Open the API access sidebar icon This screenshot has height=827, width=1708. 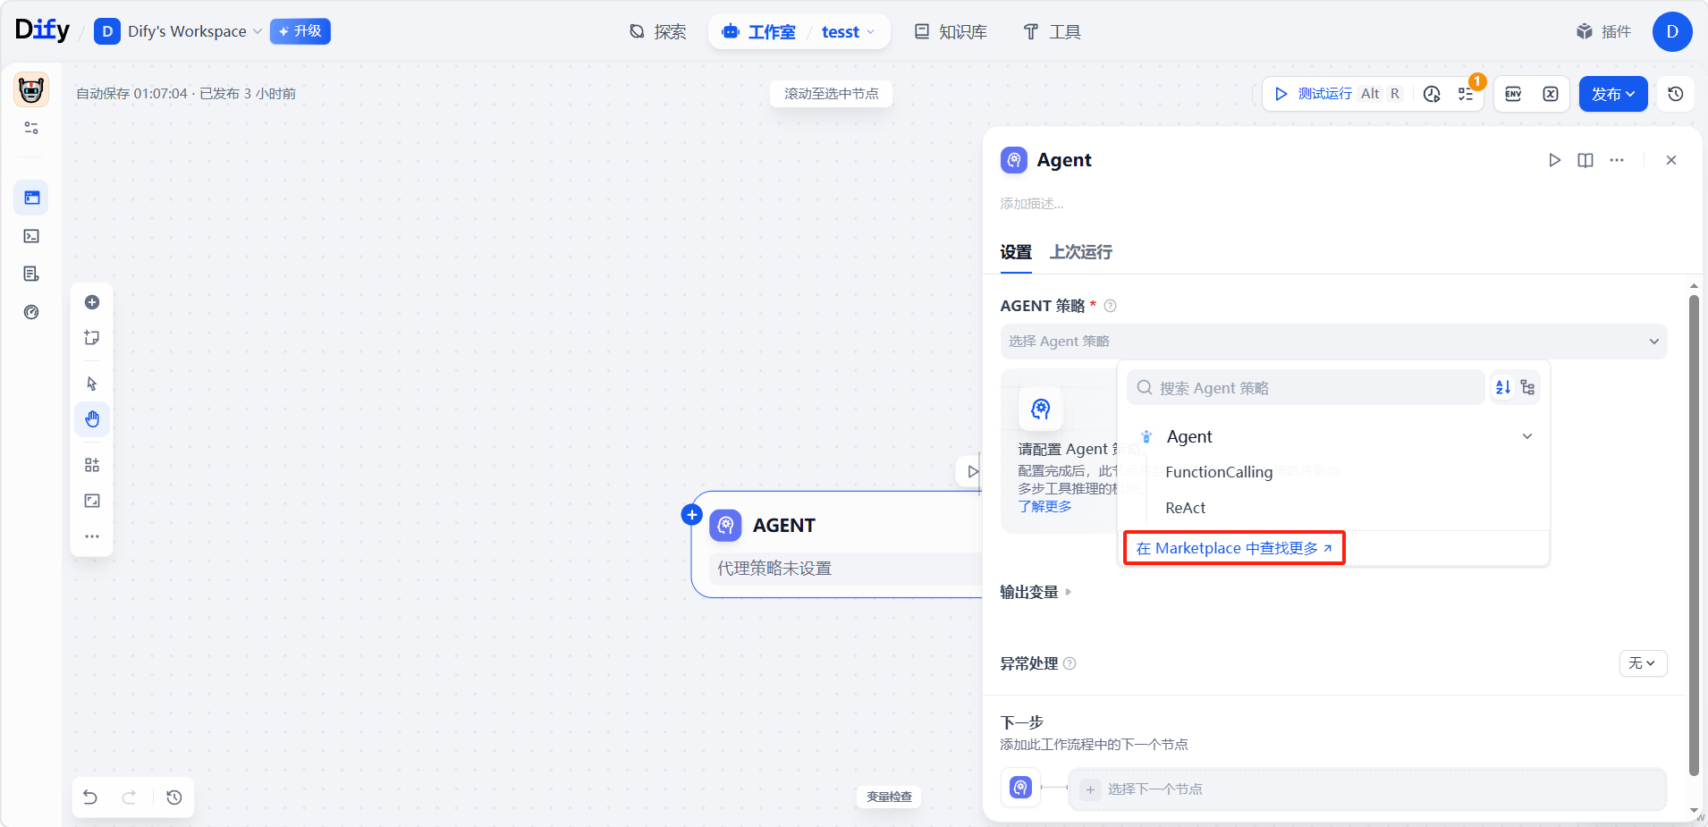[31, 236]
